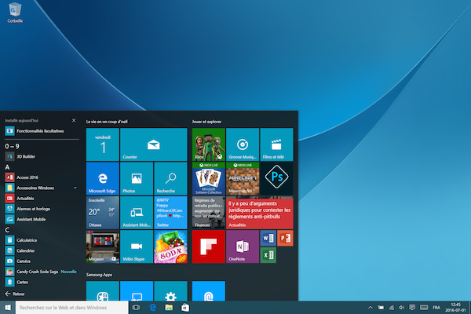Launch the Vidéo Skype tile
The height and width of the screenshot is (314, 471).
pos(137,246)
